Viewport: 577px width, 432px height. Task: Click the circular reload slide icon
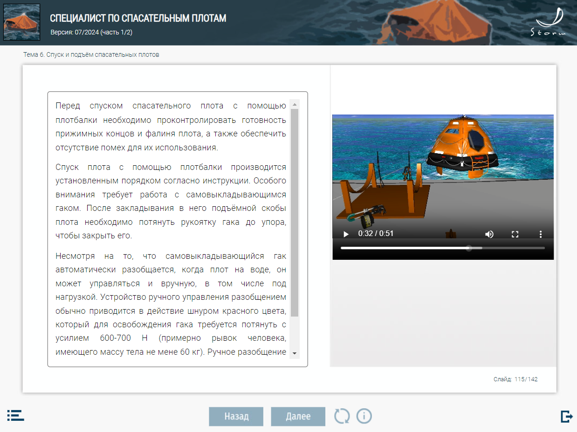[x=342, y=416]
